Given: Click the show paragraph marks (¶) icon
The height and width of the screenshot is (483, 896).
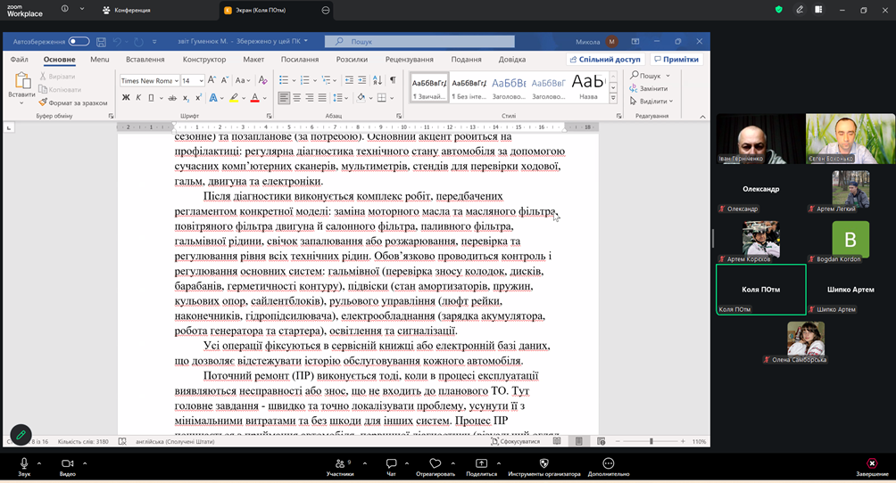Looking at the screenshot, I should (x=392, y=80).
